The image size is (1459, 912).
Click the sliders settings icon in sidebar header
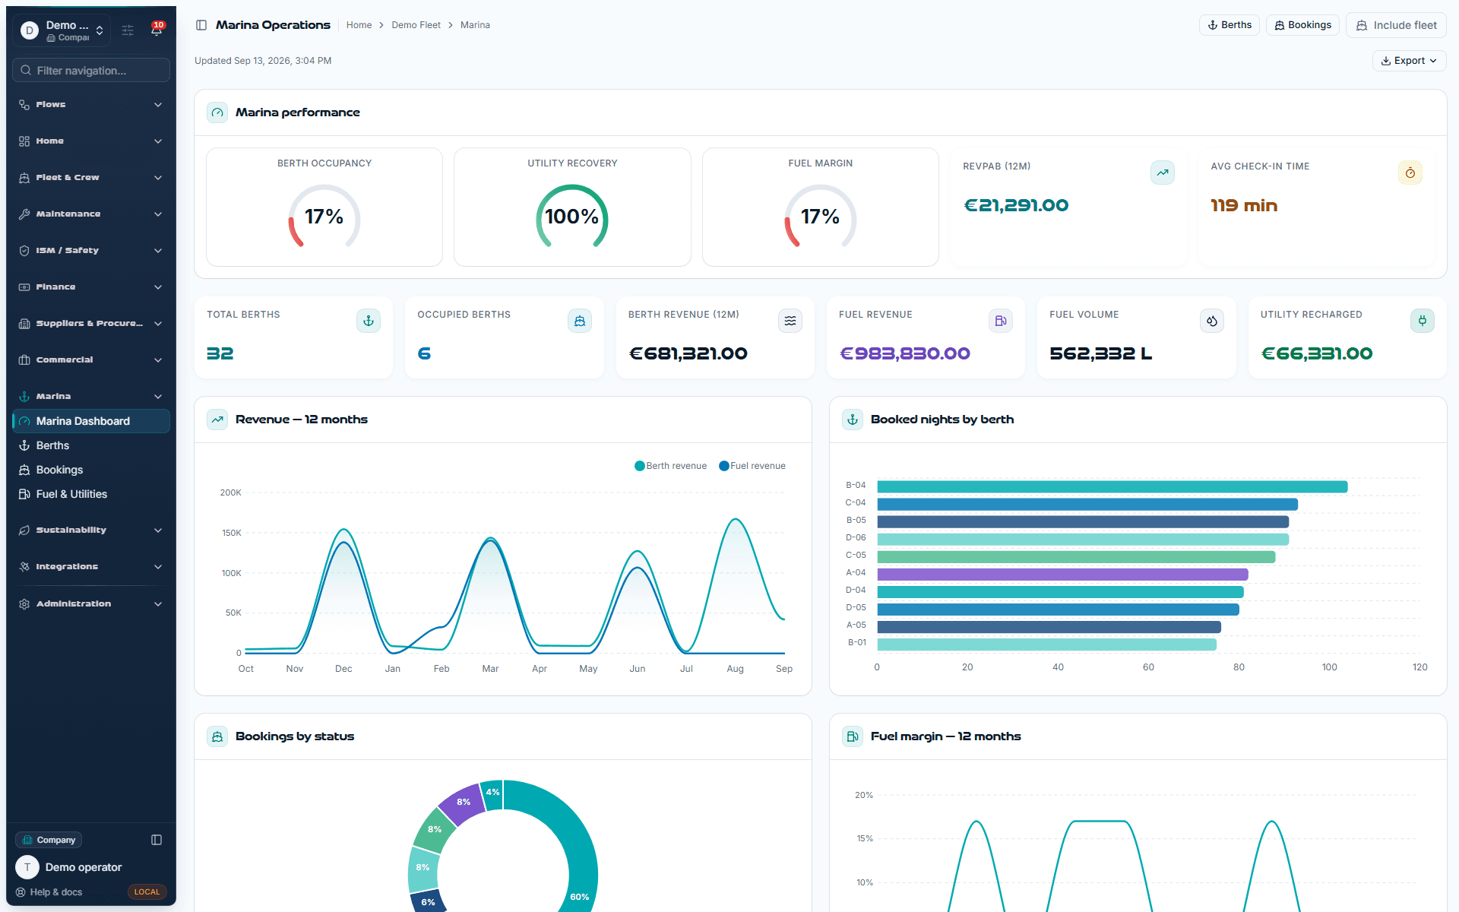click(128, 30)
